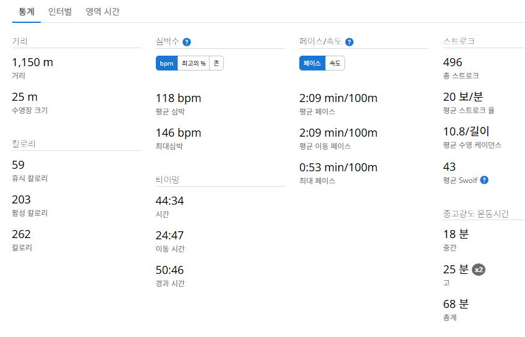Click the 평균 심박 label
This screenshot has height=337, width=525.
tap(171, 112)
